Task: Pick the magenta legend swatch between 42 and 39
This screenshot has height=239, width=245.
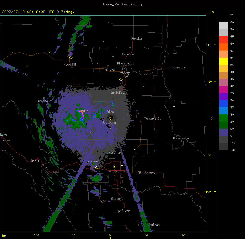Action: 223,89
